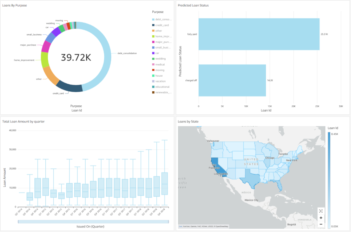Click the zoom out icon on the map
The width and height of the screenshot is (351, 232).
click(x=321, y=224)
